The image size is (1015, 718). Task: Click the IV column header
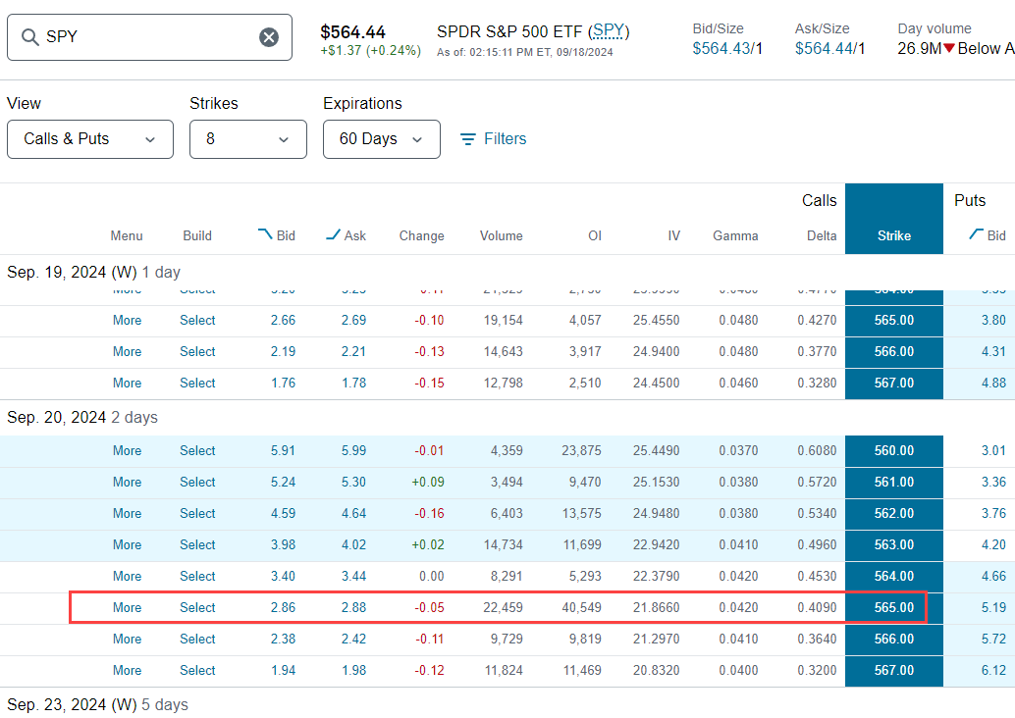(x=673, y=235)
